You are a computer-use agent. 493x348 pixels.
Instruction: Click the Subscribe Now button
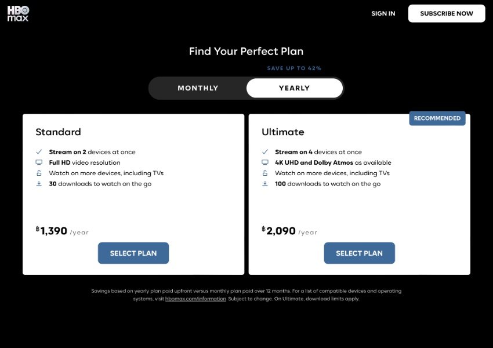coord(447,13)
